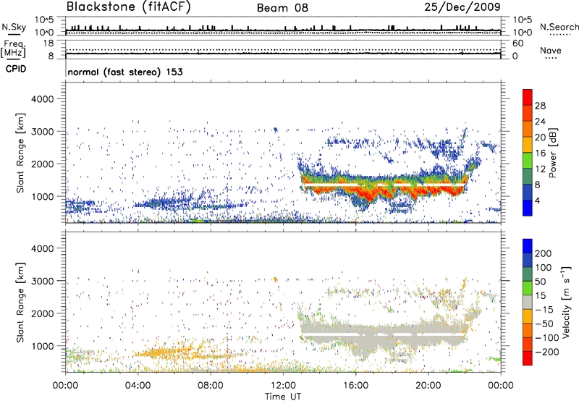
Task: Select the "04:00" time tick label
Action: coord(138,386)
